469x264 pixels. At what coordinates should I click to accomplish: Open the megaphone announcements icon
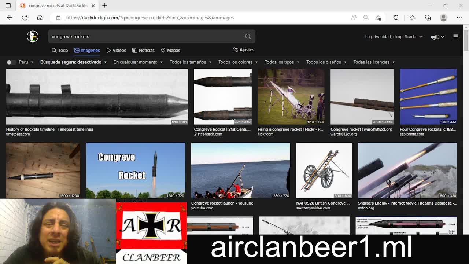point(435,37)
